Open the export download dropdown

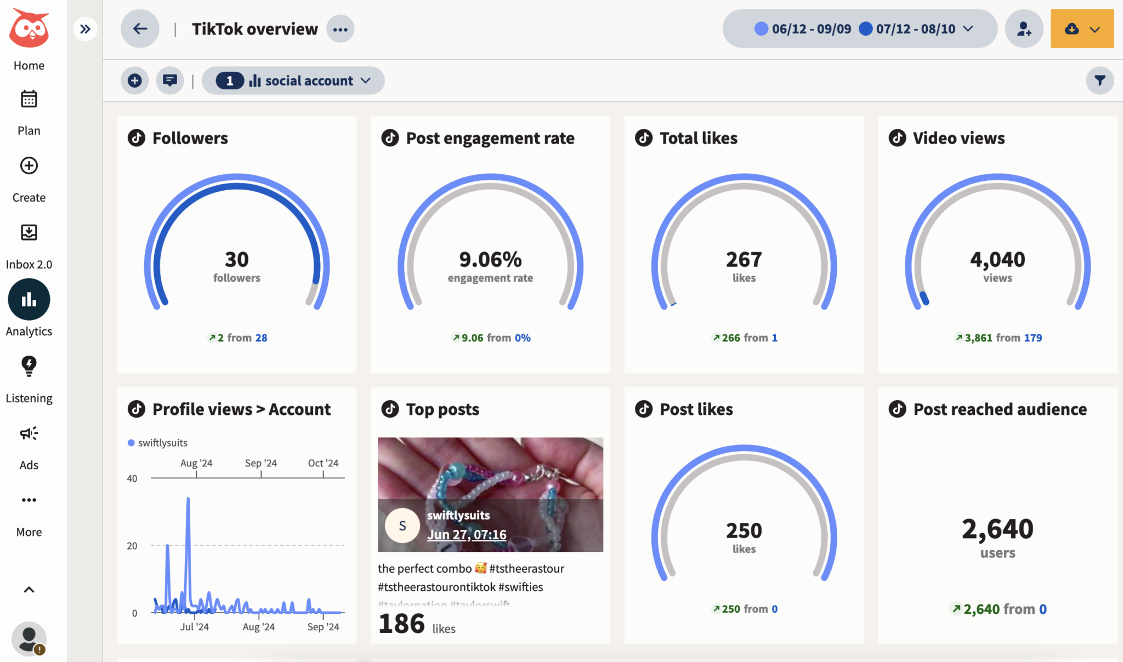click(1082, 28)
